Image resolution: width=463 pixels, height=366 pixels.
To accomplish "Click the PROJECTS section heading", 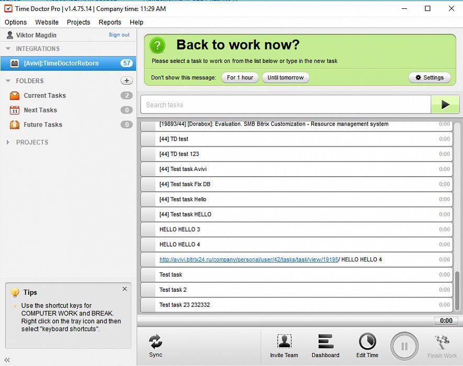I will click(32, 142).
